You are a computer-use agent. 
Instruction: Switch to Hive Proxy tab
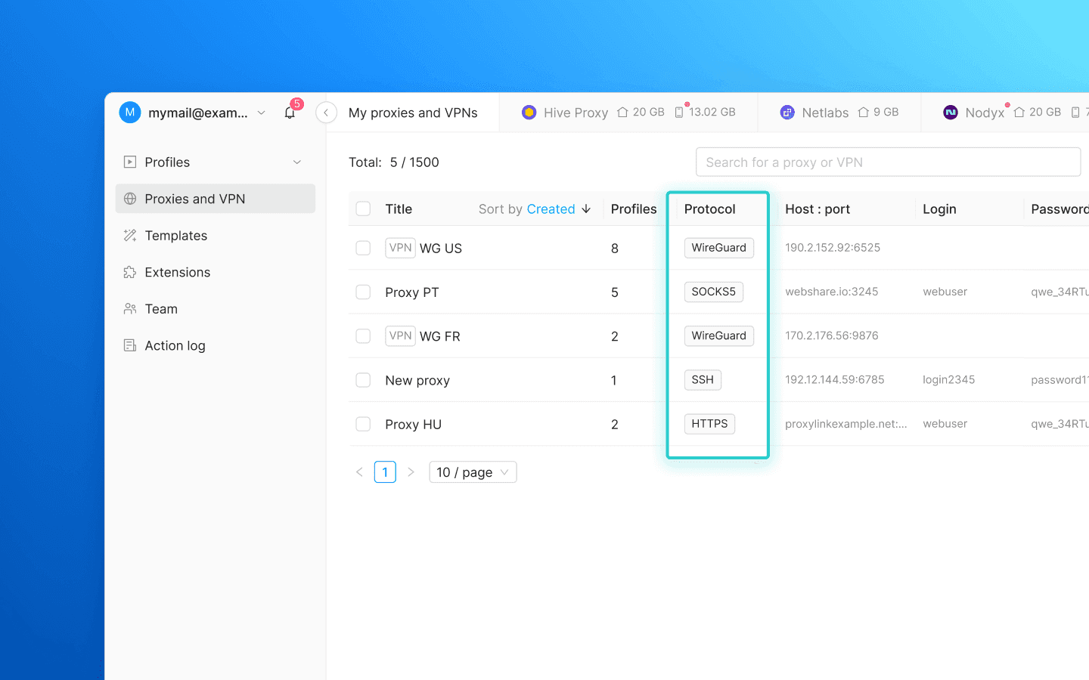(x=628, y=113)
